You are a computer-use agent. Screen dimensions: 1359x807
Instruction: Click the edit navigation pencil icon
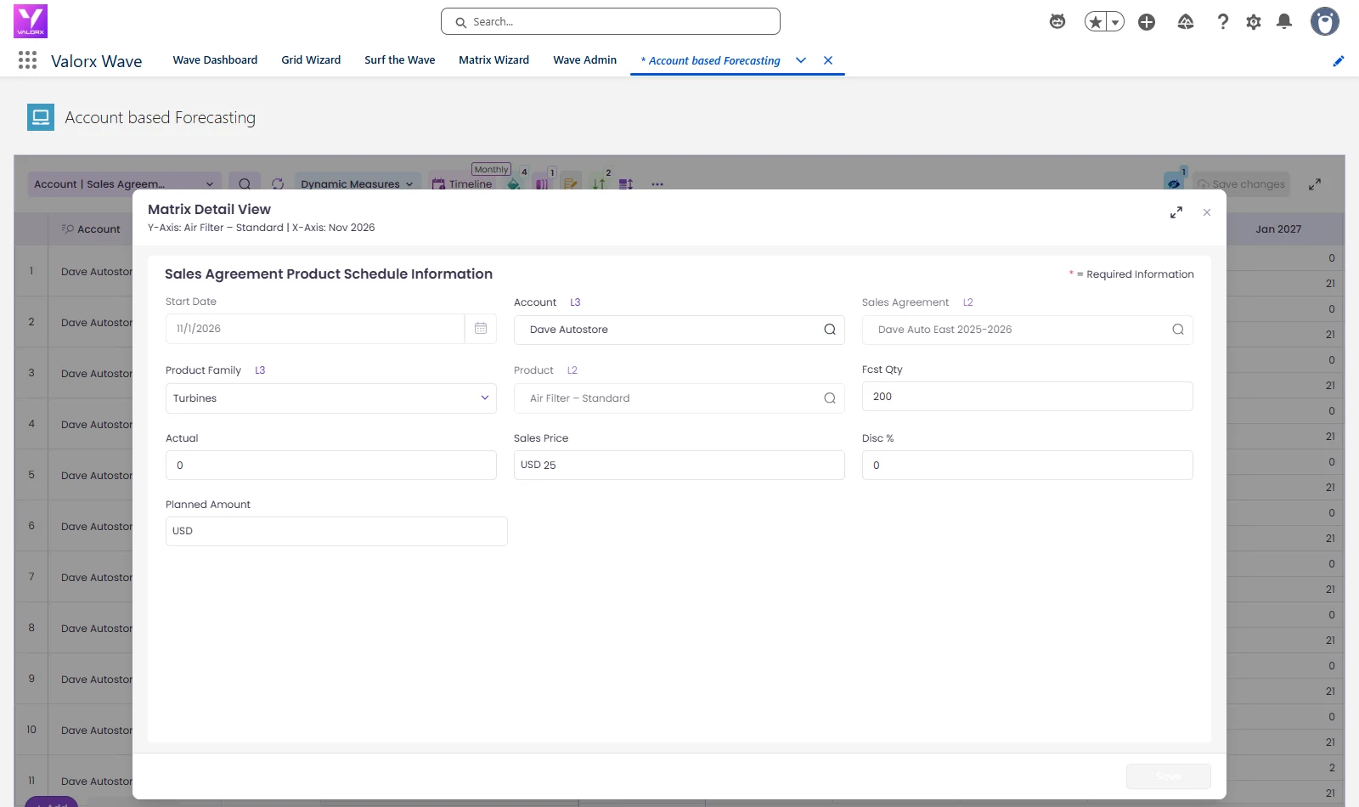click(1339, 60)
